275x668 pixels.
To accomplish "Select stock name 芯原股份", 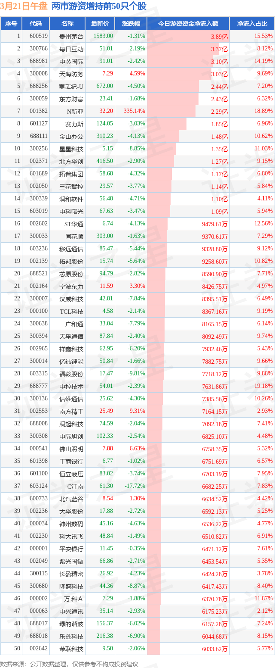I will pyautogui.click(x=71, y=274).
